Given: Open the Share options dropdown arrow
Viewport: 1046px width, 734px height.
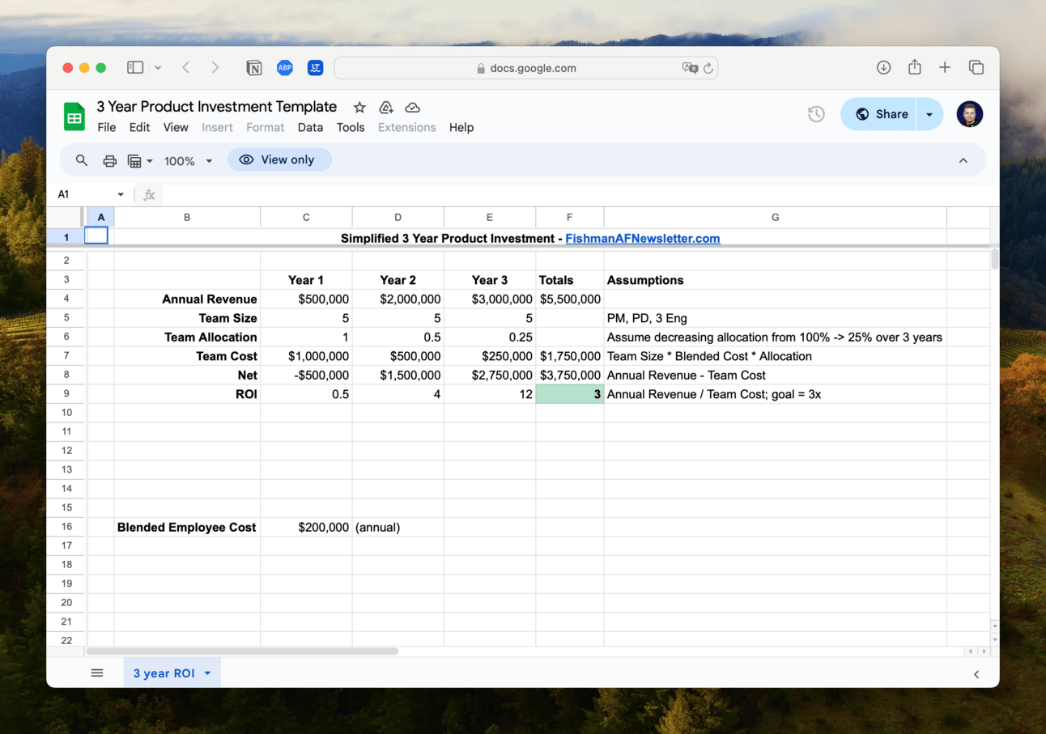Looking at the screenshot, I should [x=929, y=114].
